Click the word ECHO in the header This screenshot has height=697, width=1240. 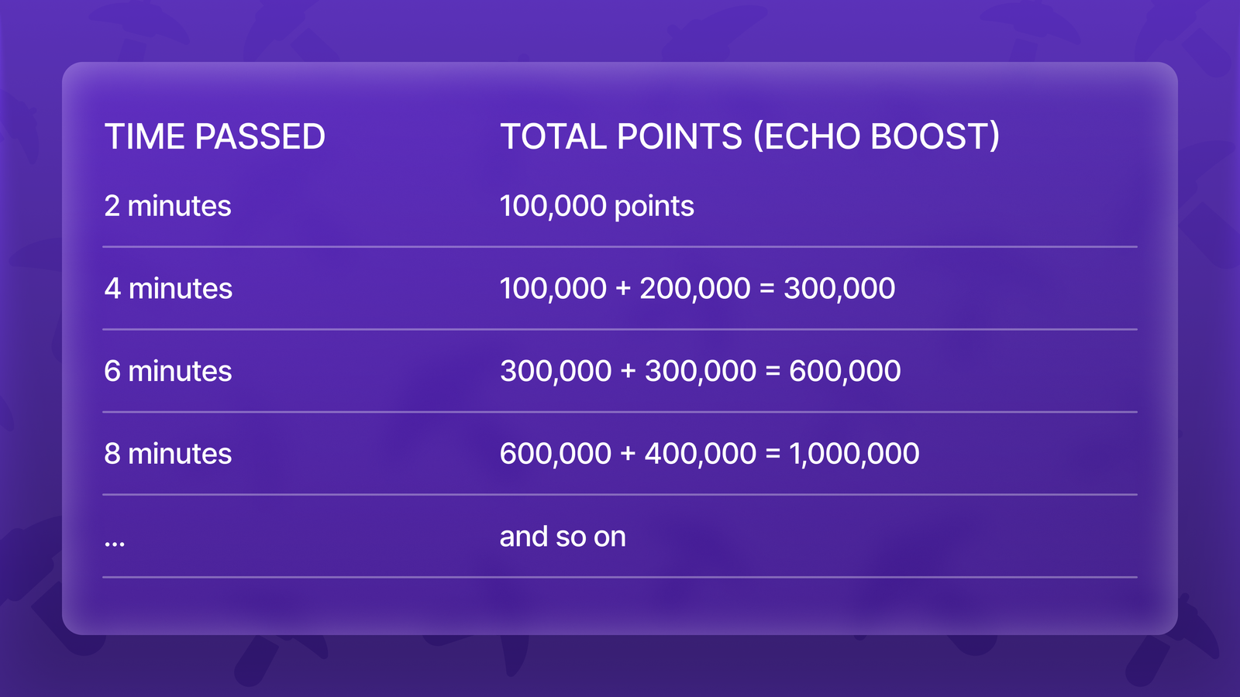pos(807,137)
